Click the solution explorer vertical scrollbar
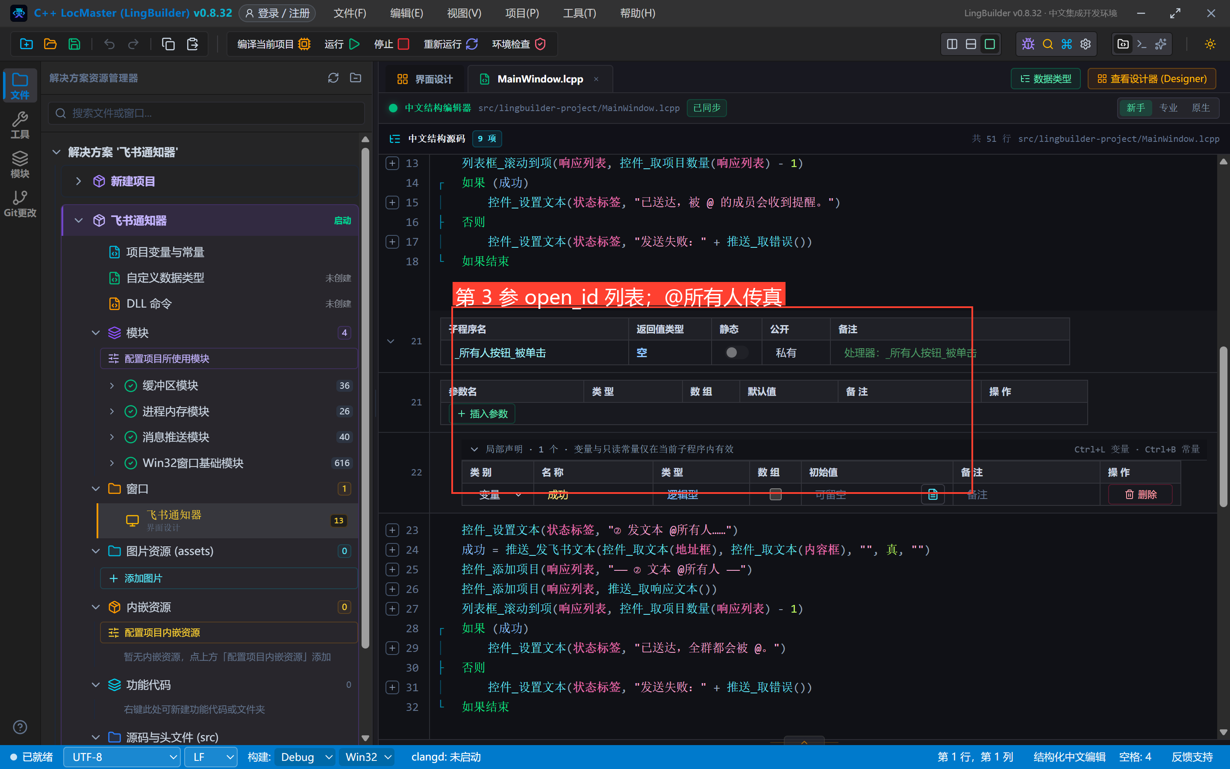Image resolution: width=1230 pixels, height=769 pixels. pyautogui.click(x=365, y=397)
